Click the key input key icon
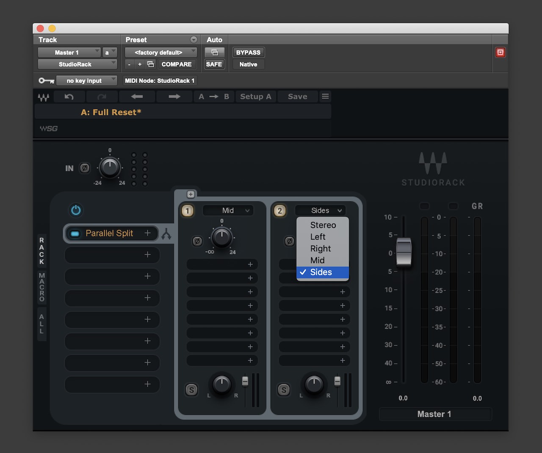The height and width of the screenshot is (453, 542). (x=46, y=80)
